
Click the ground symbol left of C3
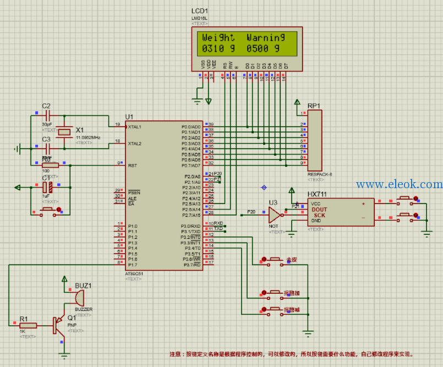click(18, 149)
